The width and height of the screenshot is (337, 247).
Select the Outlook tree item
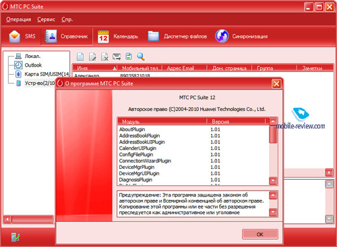tap(33, 65)
